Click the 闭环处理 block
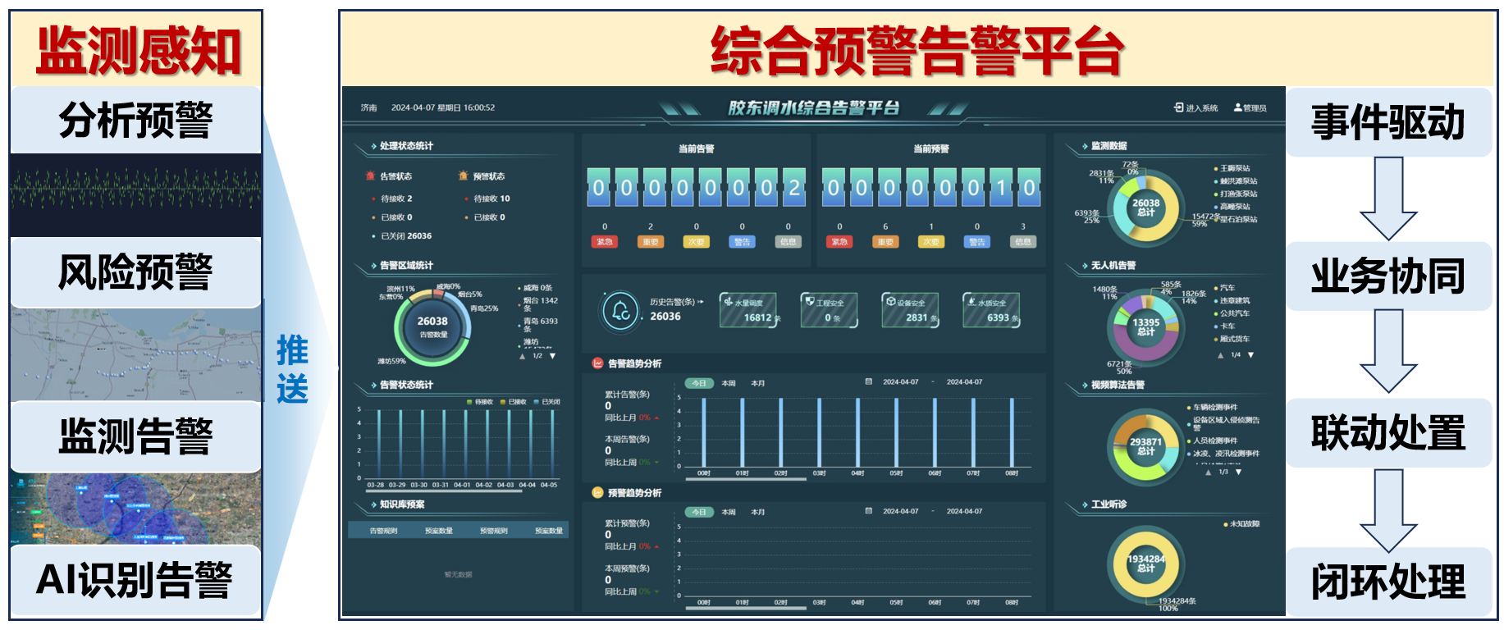The image size is (1504, 630). (x=1388, y=582)
